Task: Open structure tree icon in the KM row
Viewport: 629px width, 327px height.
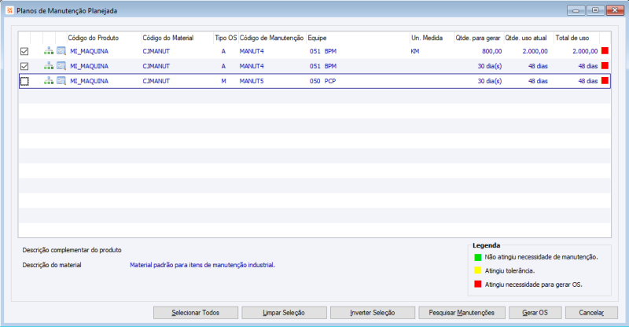Action: point(49,51)
